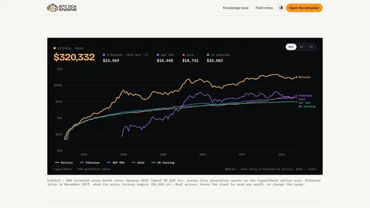The image size is (370, 208).
Task: Click the $1k y-axis label
Action: click(x=60, y=118)
